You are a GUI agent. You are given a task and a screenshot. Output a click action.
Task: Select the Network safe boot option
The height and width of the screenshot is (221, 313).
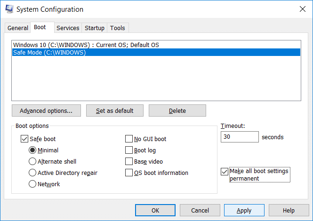click(32, 184)
